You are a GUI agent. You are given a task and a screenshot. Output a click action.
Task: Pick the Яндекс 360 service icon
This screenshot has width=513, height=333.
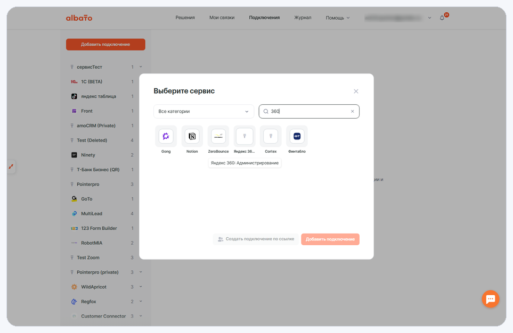tap(245, 136)
